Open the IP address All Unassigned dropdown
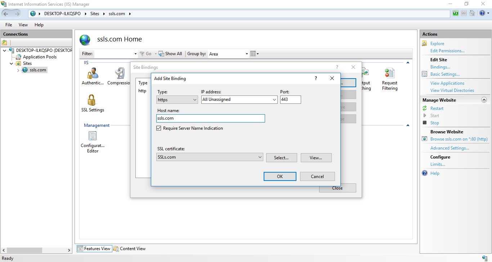The image size is (492, 262). point(240,99)
